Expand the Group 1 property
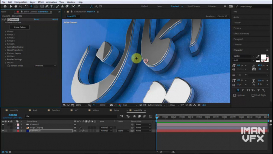Screen dimensions: 273x154 coord(5,31)
